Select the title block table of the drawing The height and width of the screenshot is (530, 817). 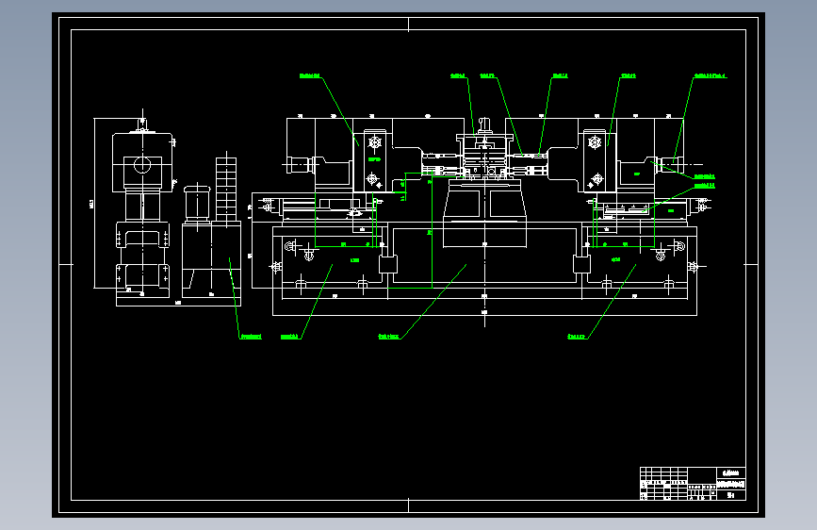coord(693,484)
